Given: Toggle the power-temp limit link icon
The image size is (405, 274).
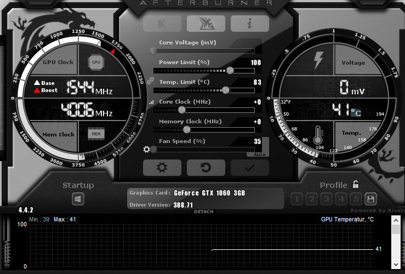Looking at the screenshot, I should (x=150, y=81).
